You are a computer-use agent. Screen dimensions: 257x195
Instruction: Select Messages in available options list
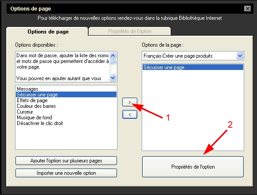click(27, 89)
